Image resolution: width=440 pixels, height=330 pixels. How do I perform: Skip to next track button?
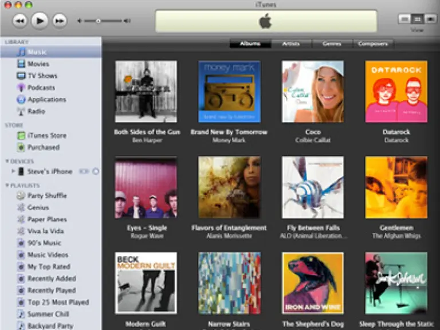59,21
